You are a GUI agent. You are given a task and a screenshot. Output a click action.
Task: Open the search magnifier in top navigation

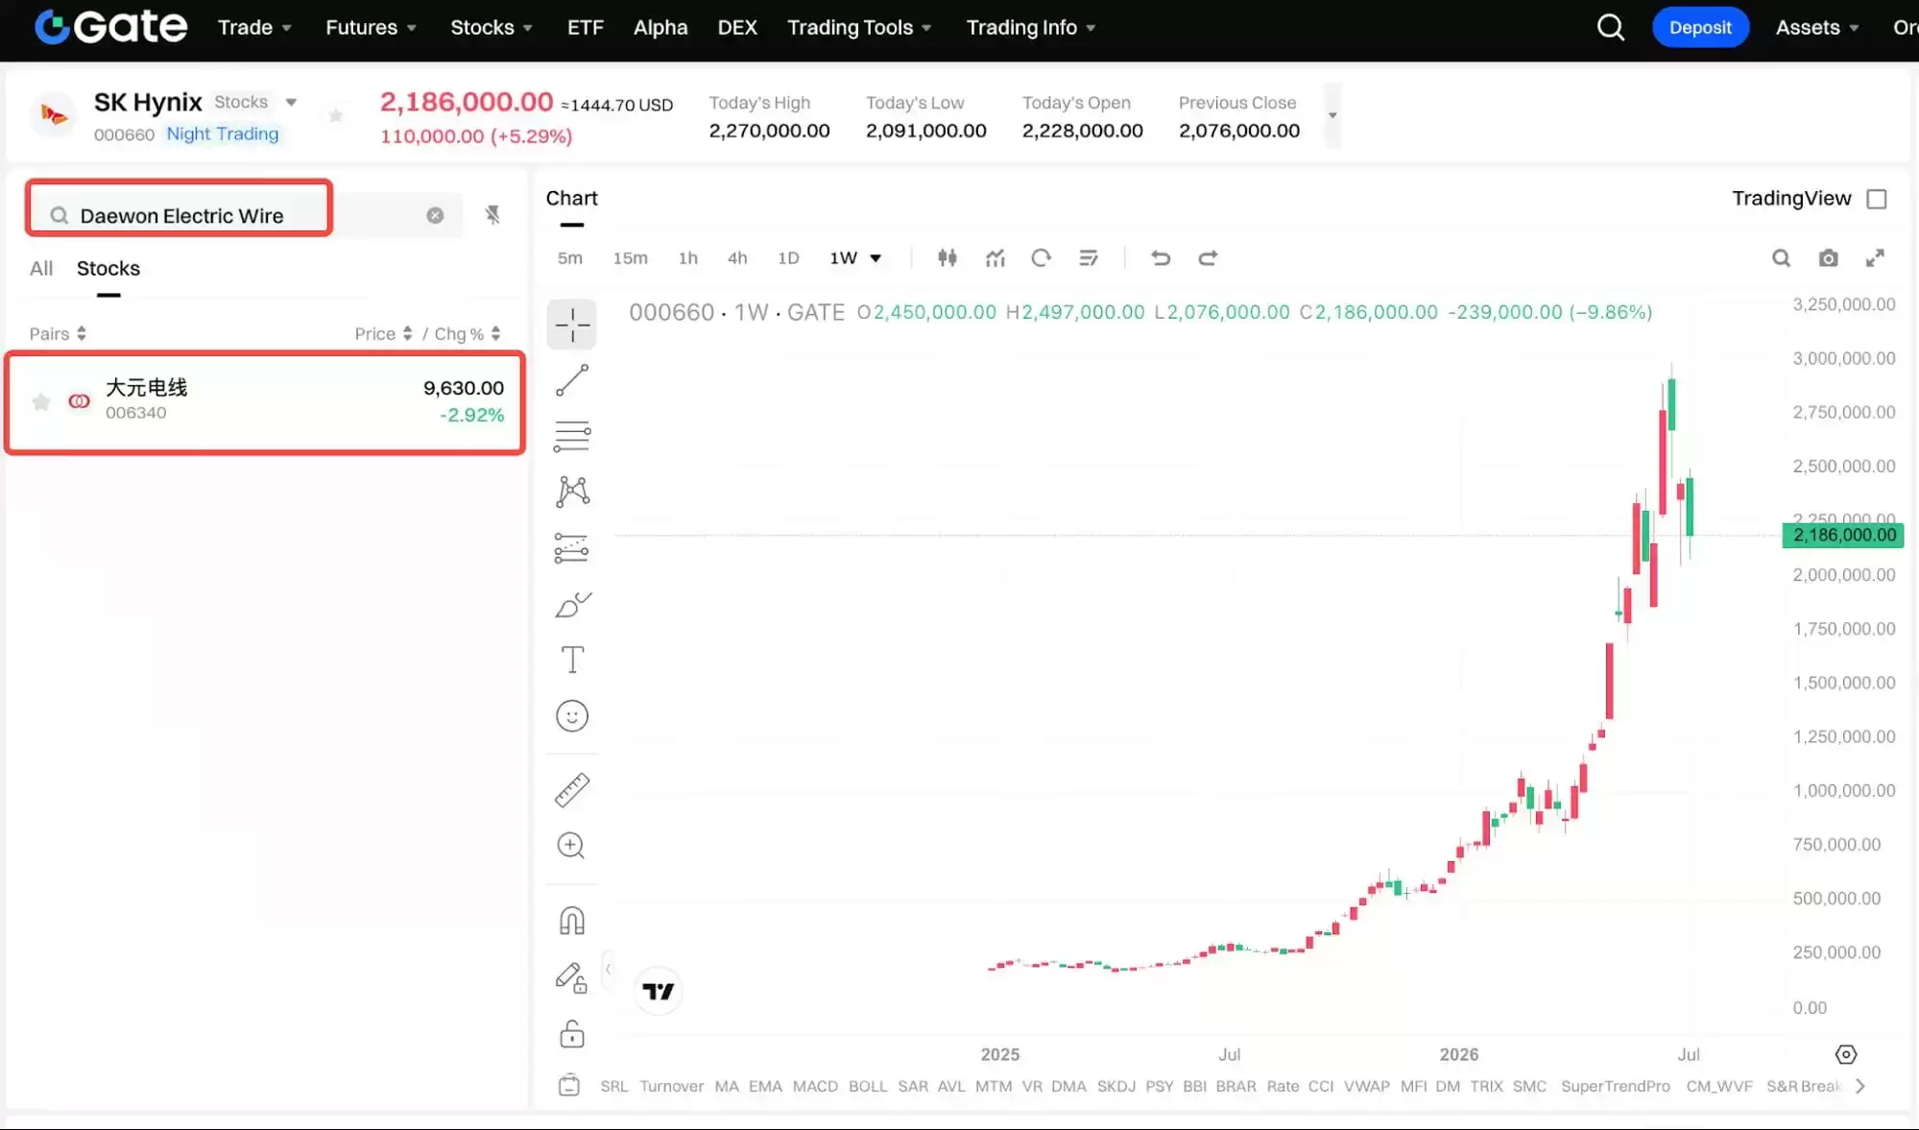coord(1610,28)
